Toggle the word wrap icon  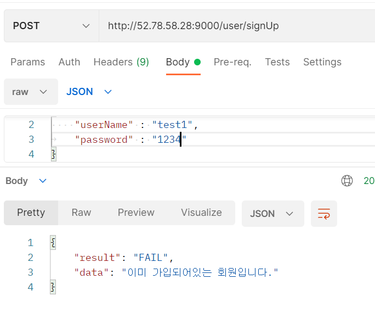click(324, 214)
